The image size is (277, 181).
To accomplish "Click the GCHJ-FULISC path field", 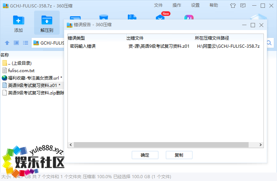I will point(48,43).
